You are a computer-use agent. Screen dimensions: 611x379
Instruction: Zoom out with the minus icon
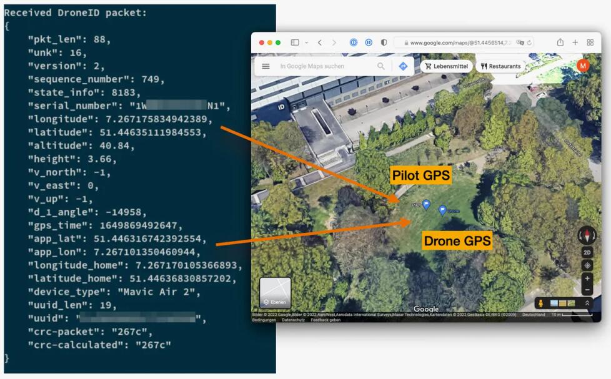pos(587,290)
